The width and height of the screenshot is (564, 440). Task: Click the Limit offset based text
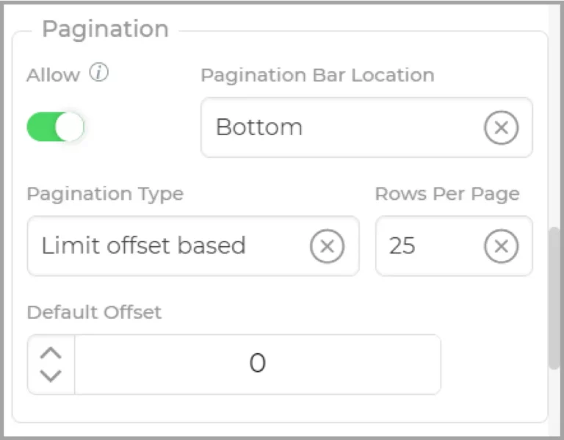[x=143, y=246]
